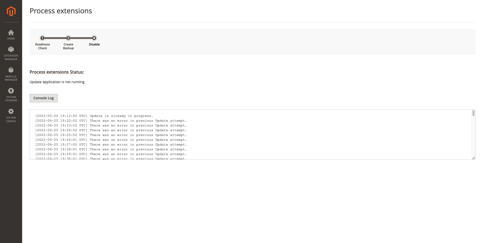Click step 2 circle on progress bar
The image size is (483, 243).
(x=68, y=38)
